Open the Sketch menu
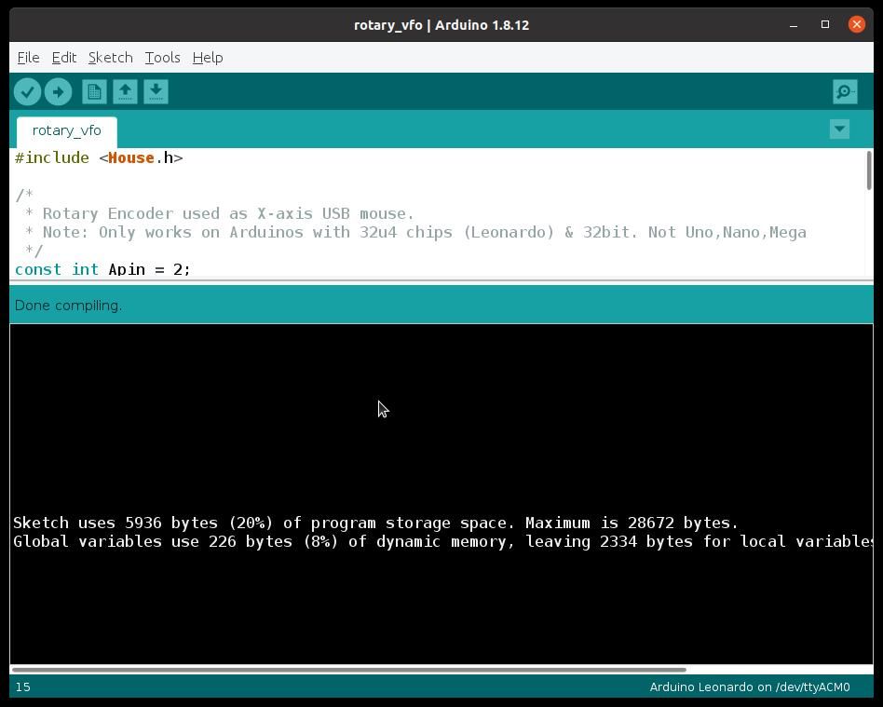 [110, 58]
